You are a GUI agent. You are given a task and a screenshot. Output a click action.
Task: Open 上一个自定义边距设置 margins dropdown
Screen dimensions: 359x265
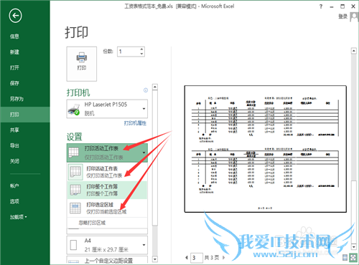[107, 260]
